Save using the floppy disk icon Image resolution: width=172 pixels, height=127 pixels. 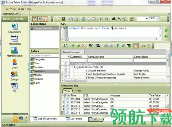click(63, 19)
